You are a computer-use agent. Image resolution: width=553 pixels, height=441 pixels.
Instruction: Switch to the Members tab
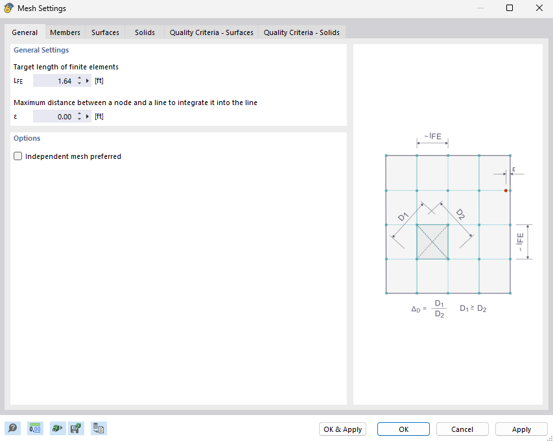[65, 32]
